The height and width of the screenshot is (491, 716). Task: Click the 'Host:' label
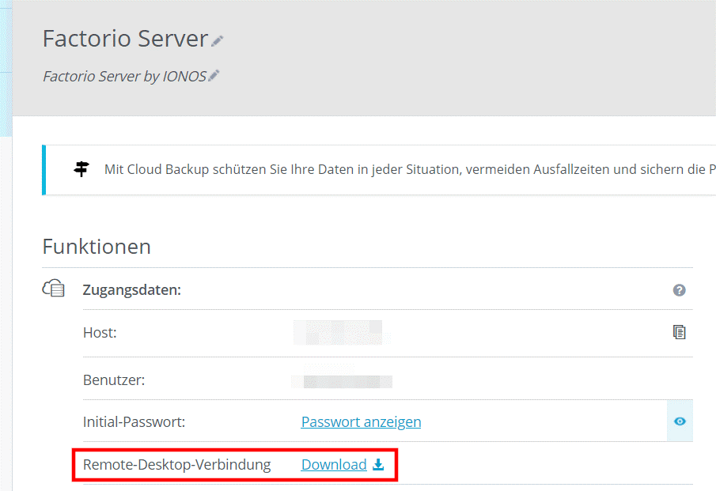coord(100,333)
